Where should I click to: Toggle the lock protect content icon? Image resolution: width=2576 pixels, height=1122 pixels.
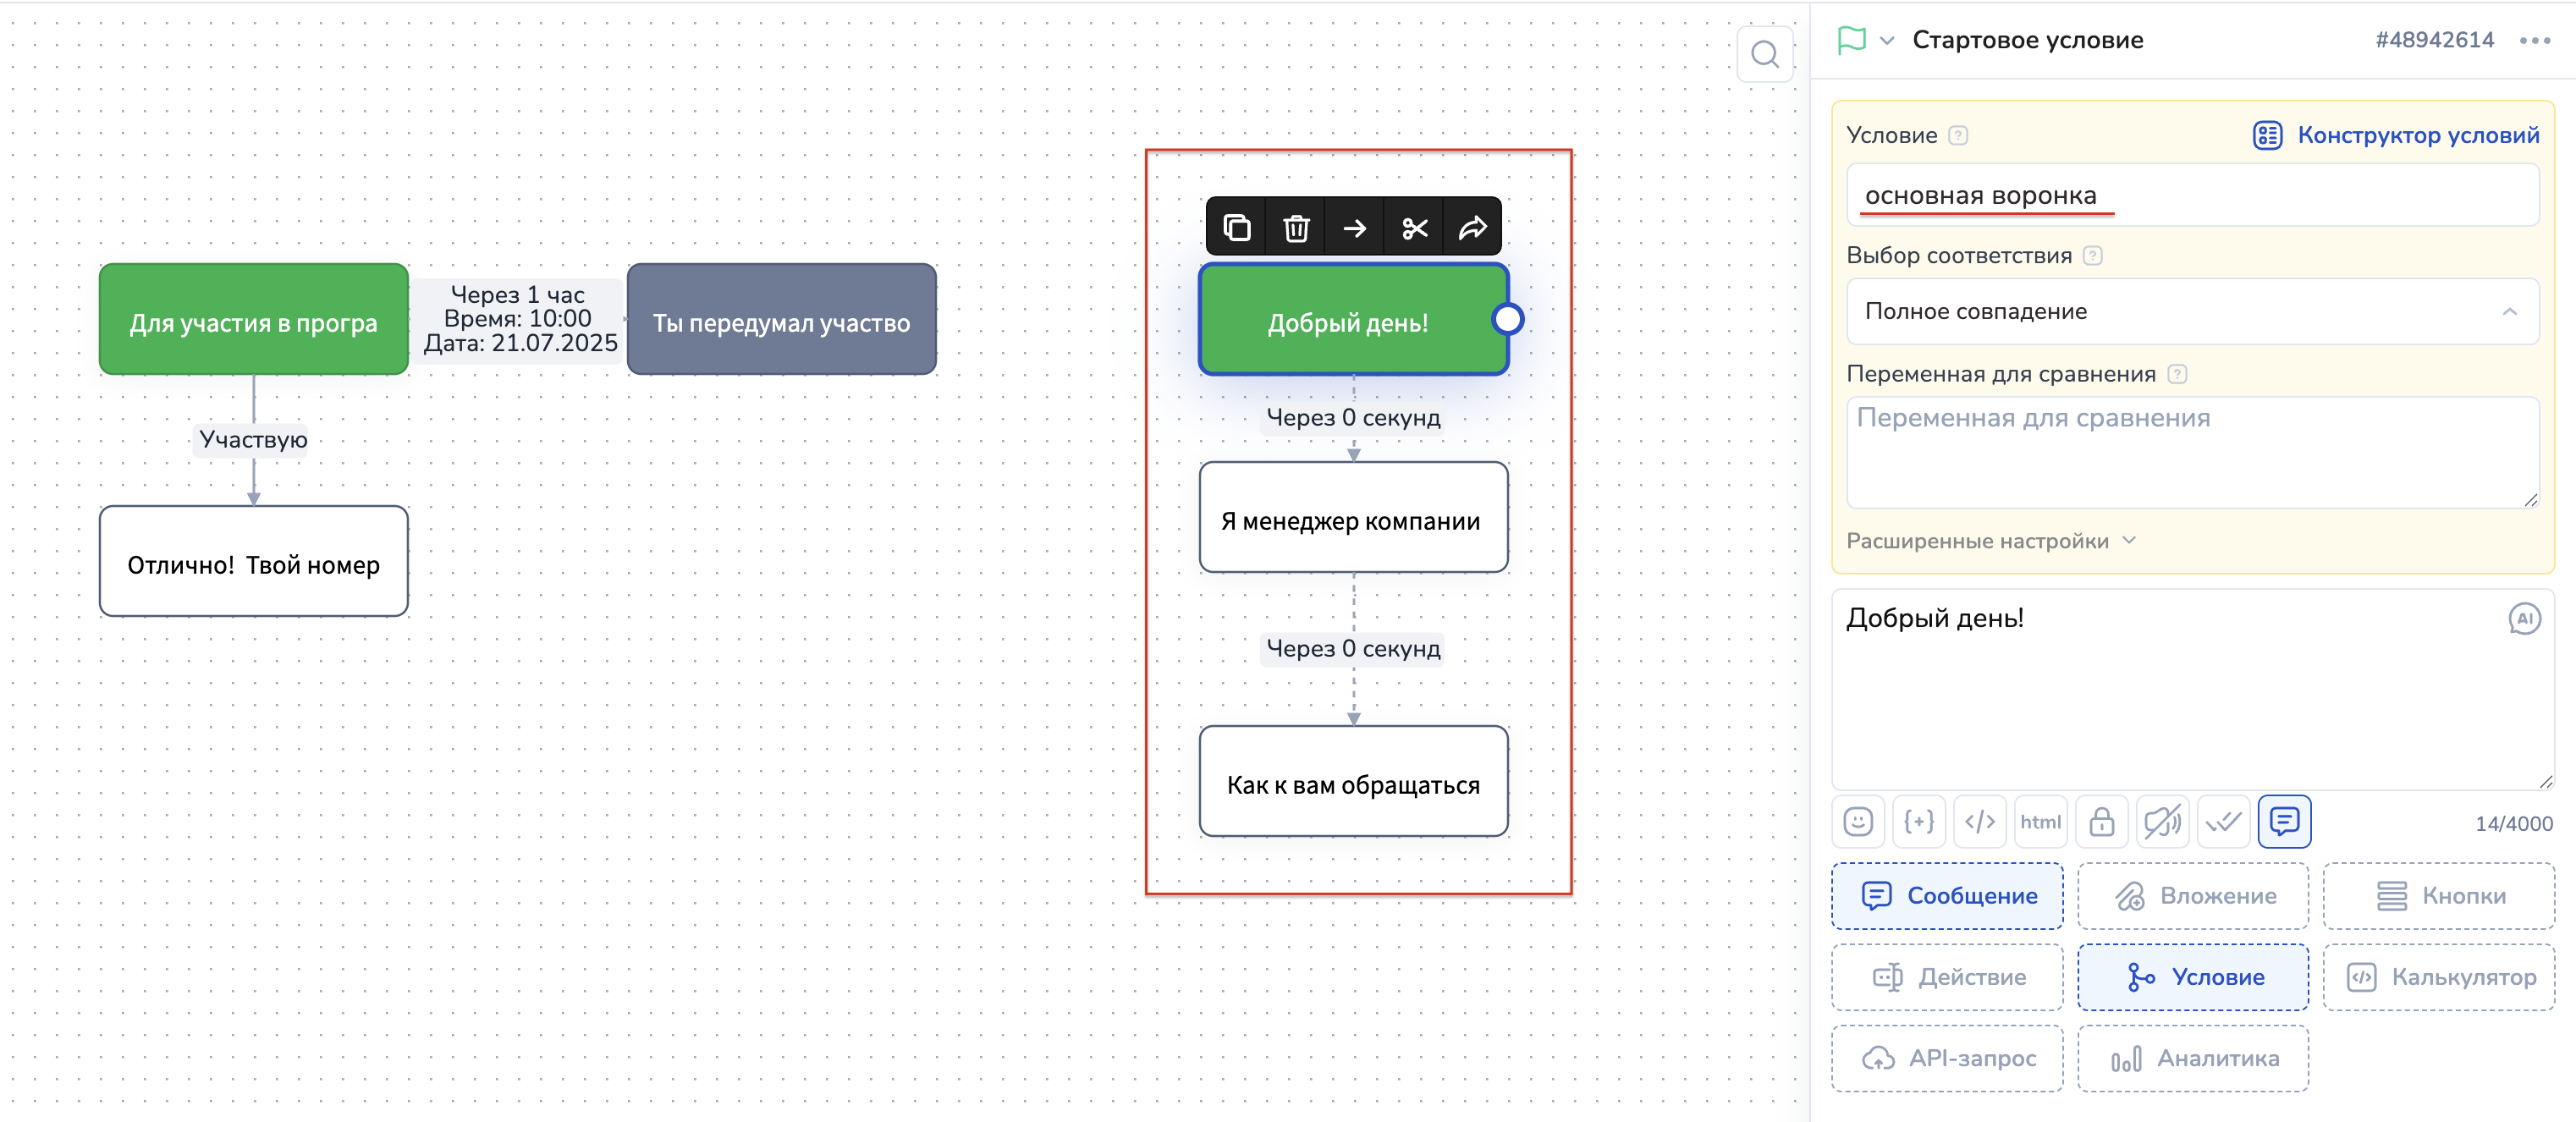coord(2101,822)
